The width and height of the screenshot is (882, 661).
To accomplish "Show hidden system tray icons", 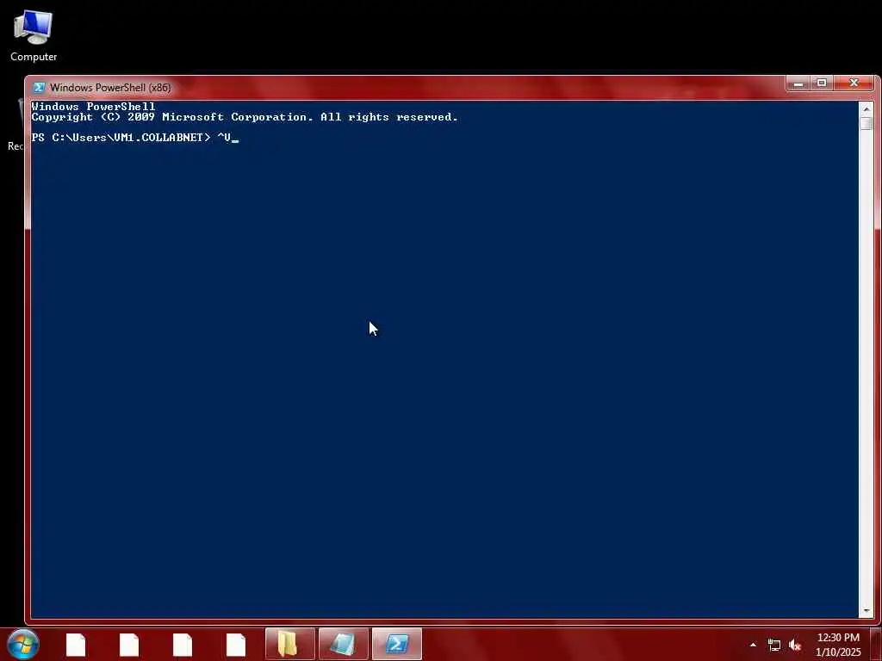I will pos(753,645).
